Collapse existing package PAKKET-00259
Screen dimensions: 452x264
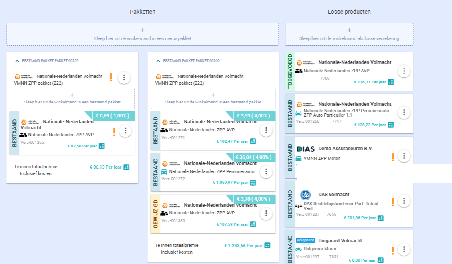click(x=17, y=61)
